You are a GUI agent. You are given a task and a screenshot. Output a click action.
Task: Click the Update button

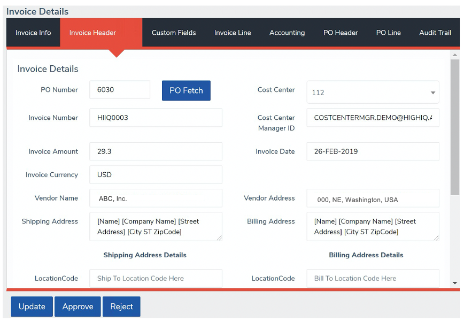pyautogui.click(x=32, y=306)
